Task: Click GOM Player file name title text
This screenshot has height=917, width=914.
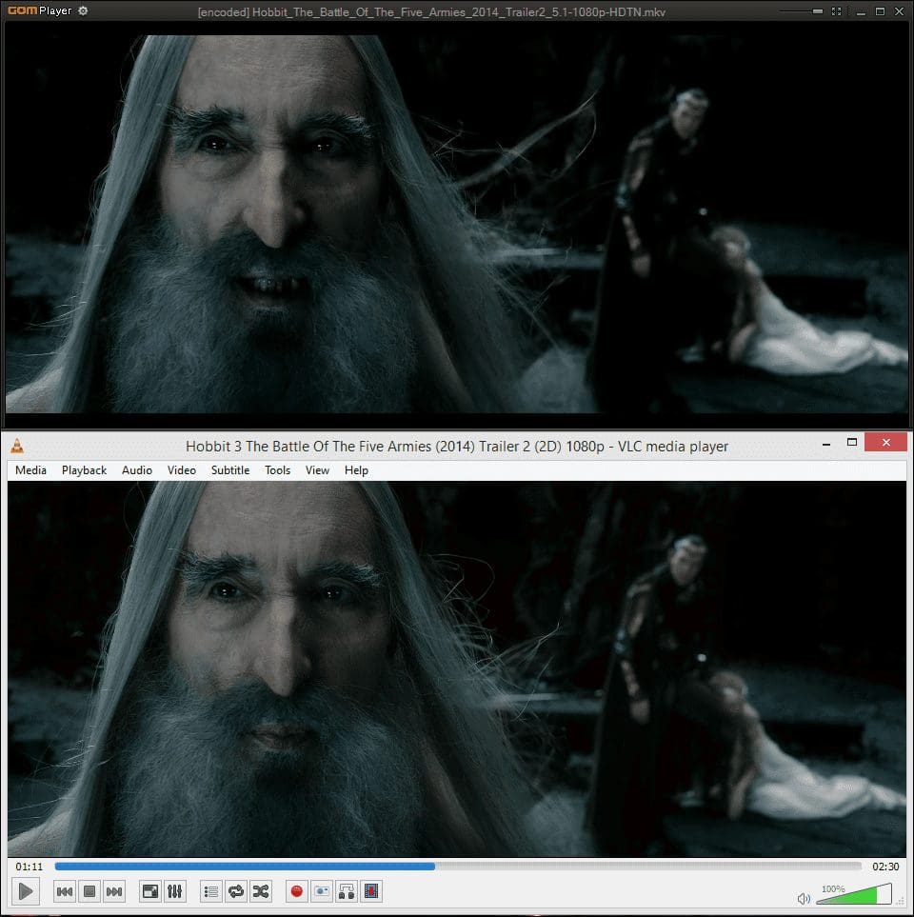Action: click(431, 11)
